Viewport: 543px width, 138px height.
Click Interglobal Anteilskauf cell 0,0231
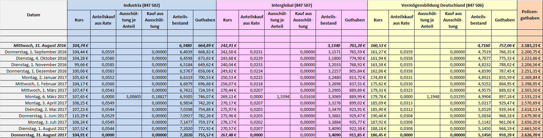(x=252, y=52)
